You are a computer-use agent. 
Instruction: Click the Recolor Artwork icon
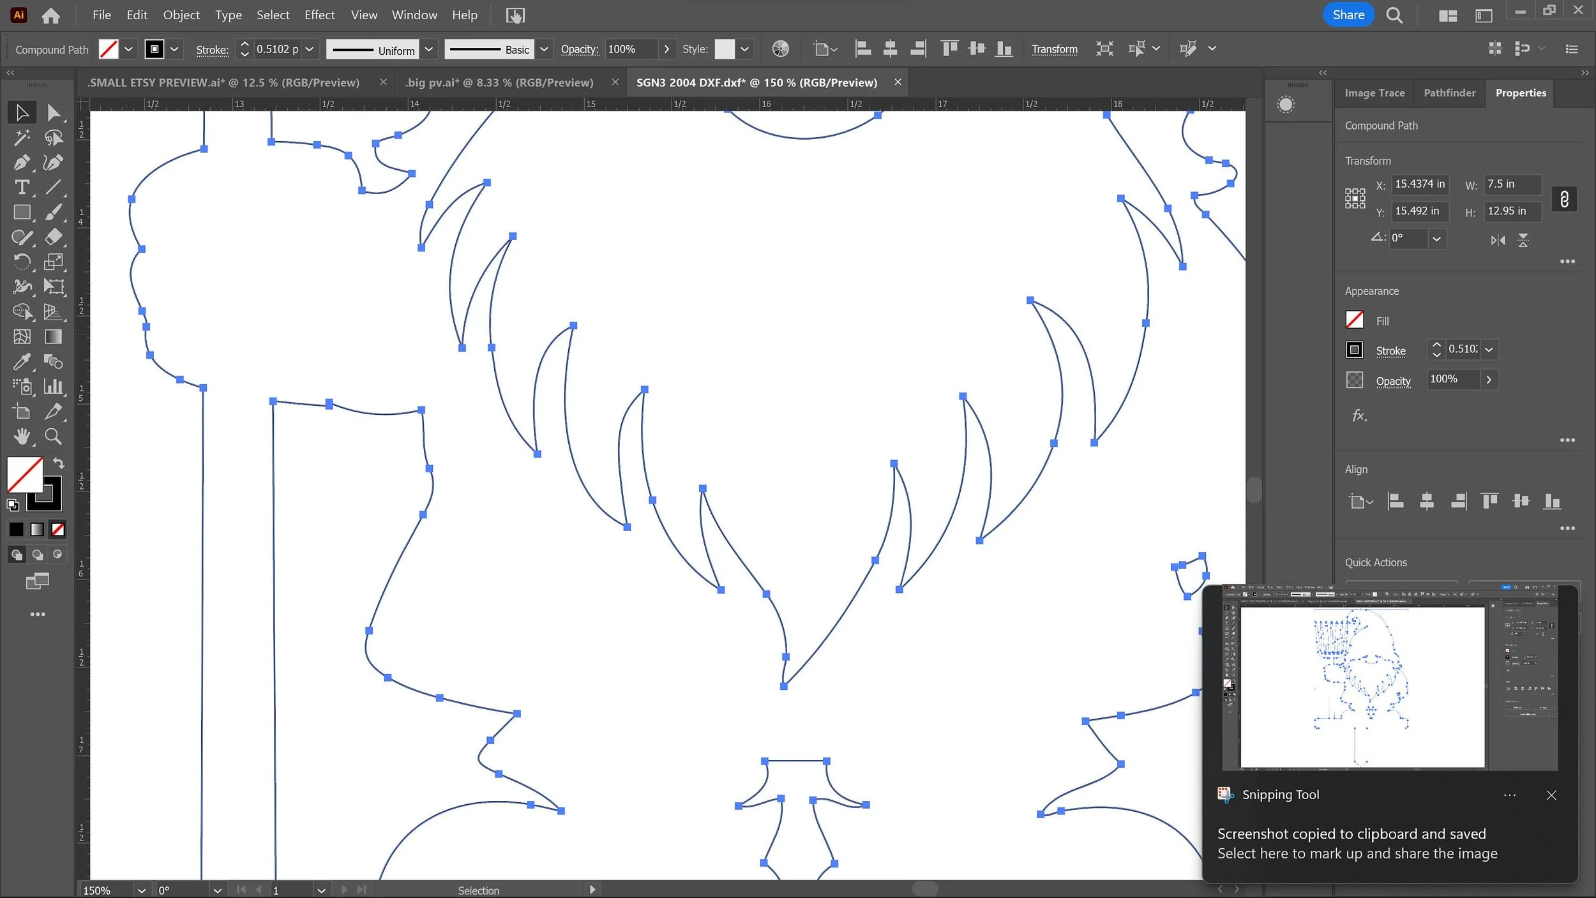780,49
